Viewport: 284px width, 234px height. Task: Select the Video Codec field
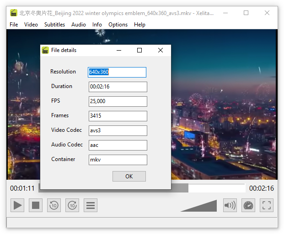coord(118,130)
